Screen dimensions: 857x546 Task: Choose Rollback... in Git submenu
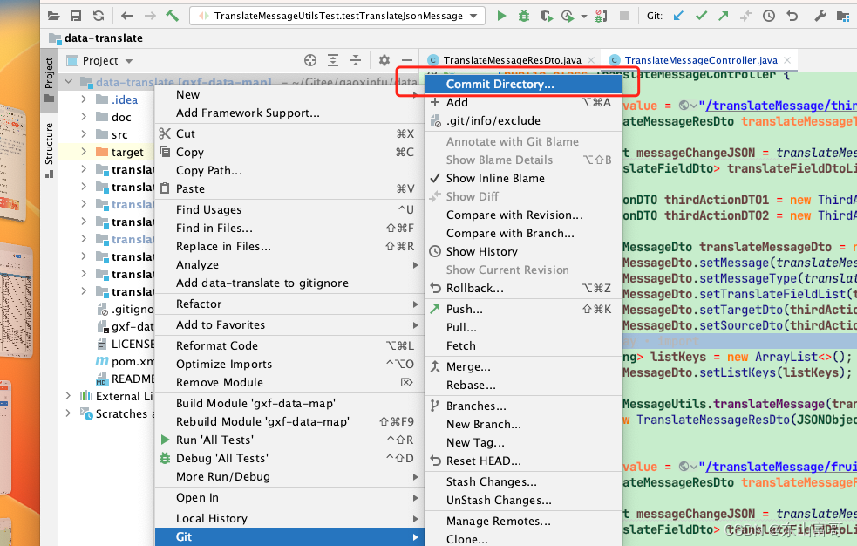(x=524, y=288)
